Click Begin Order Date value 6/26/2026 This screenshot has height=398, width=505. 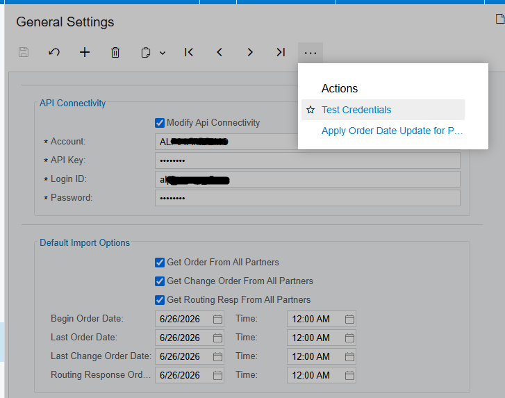tap(180, 319)
